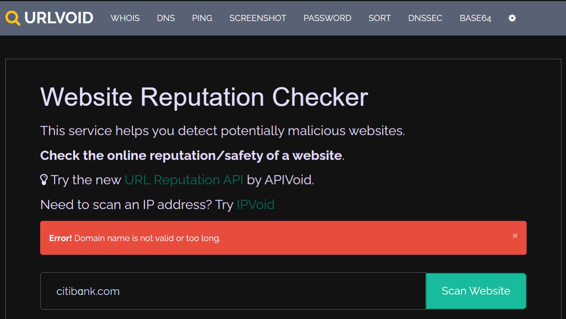
Task: Open the BASE64 tool
Action: tap(475, 18)
